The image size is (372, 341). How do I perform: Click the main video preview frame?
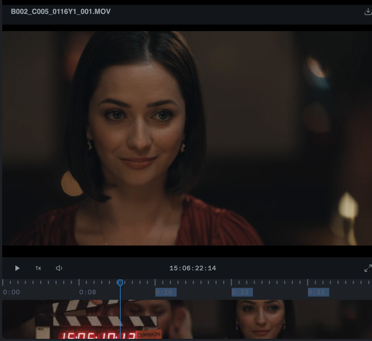(x=187, y=138)
